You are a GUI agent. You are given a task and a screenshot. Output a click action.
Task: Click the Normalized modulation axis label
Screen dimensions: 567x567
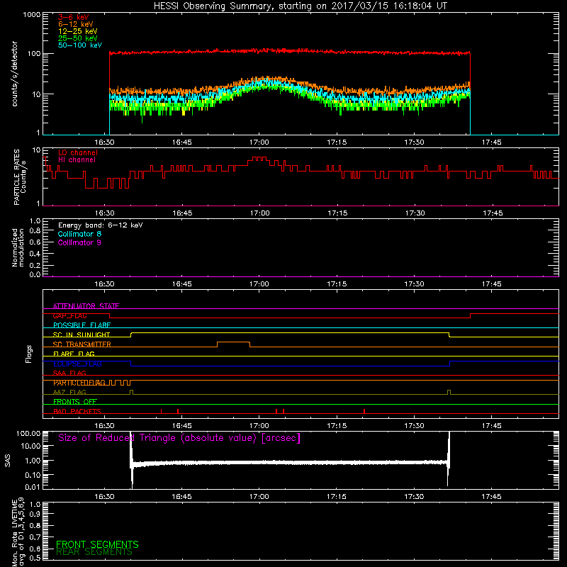pos(18,247)
